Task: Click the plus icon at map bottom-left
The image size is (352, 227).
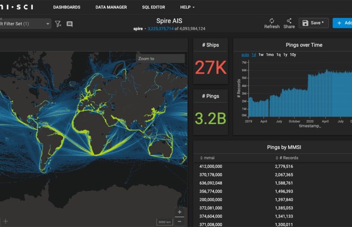Action: [x=6, y=221]
